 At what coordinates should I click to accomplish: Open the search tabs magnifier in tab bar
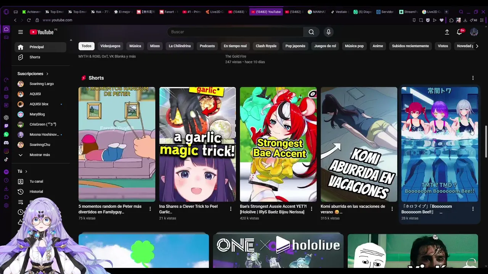(x=461, y=12)
